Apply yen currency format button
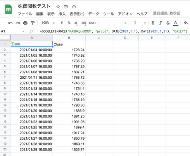The image size is (190, 156). click(x=62, y=23)
